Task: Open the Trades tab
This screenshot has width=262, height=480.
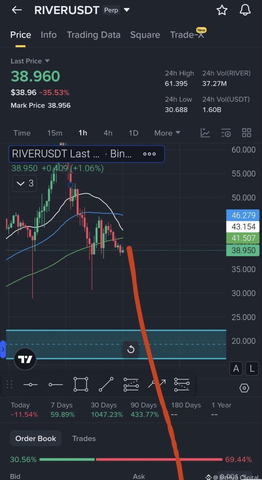Action: [84, 438]
